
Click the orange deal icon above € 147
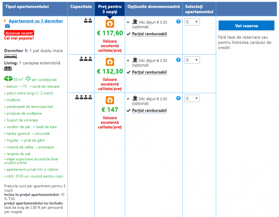click(110, 100)
